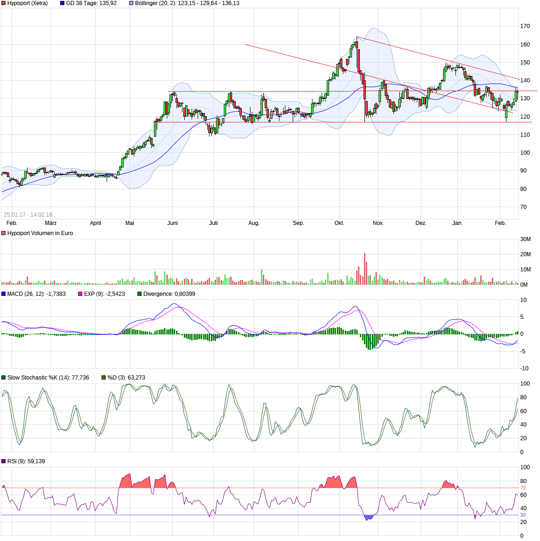Click the 140 price axis label
This screenshot has height=541, width=540.
(x=525, y=81)
